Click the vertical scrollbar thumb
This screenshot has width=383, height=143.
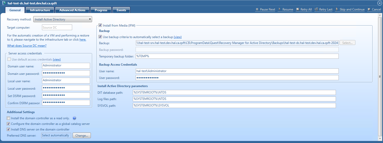coord(380,77)
